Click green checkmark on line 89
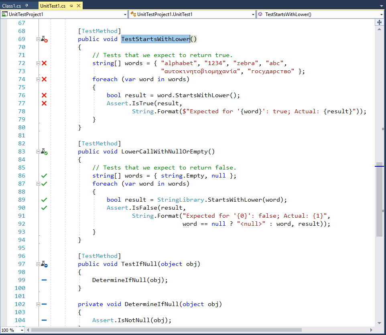The height and width of the screenshot is (335, 386). (44, 200)
